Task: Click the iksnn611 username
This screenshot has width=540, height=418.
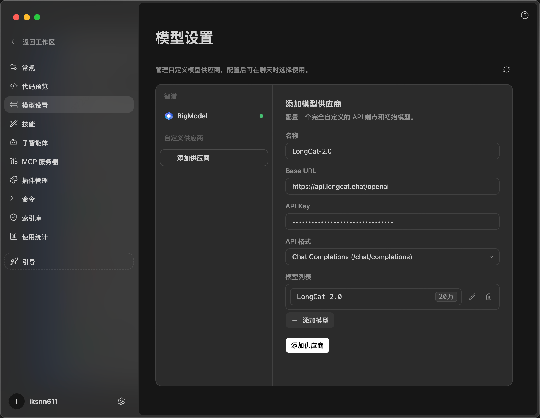Action: point(43,402)
